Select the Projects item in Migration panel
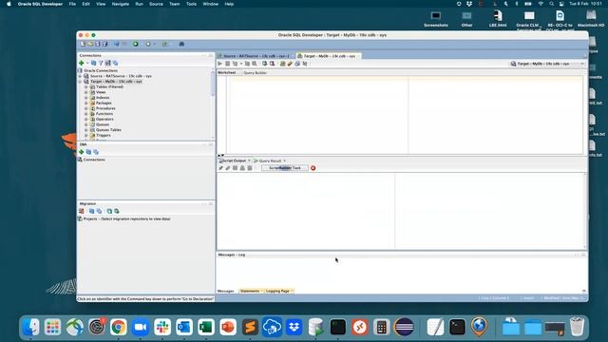 126,219
